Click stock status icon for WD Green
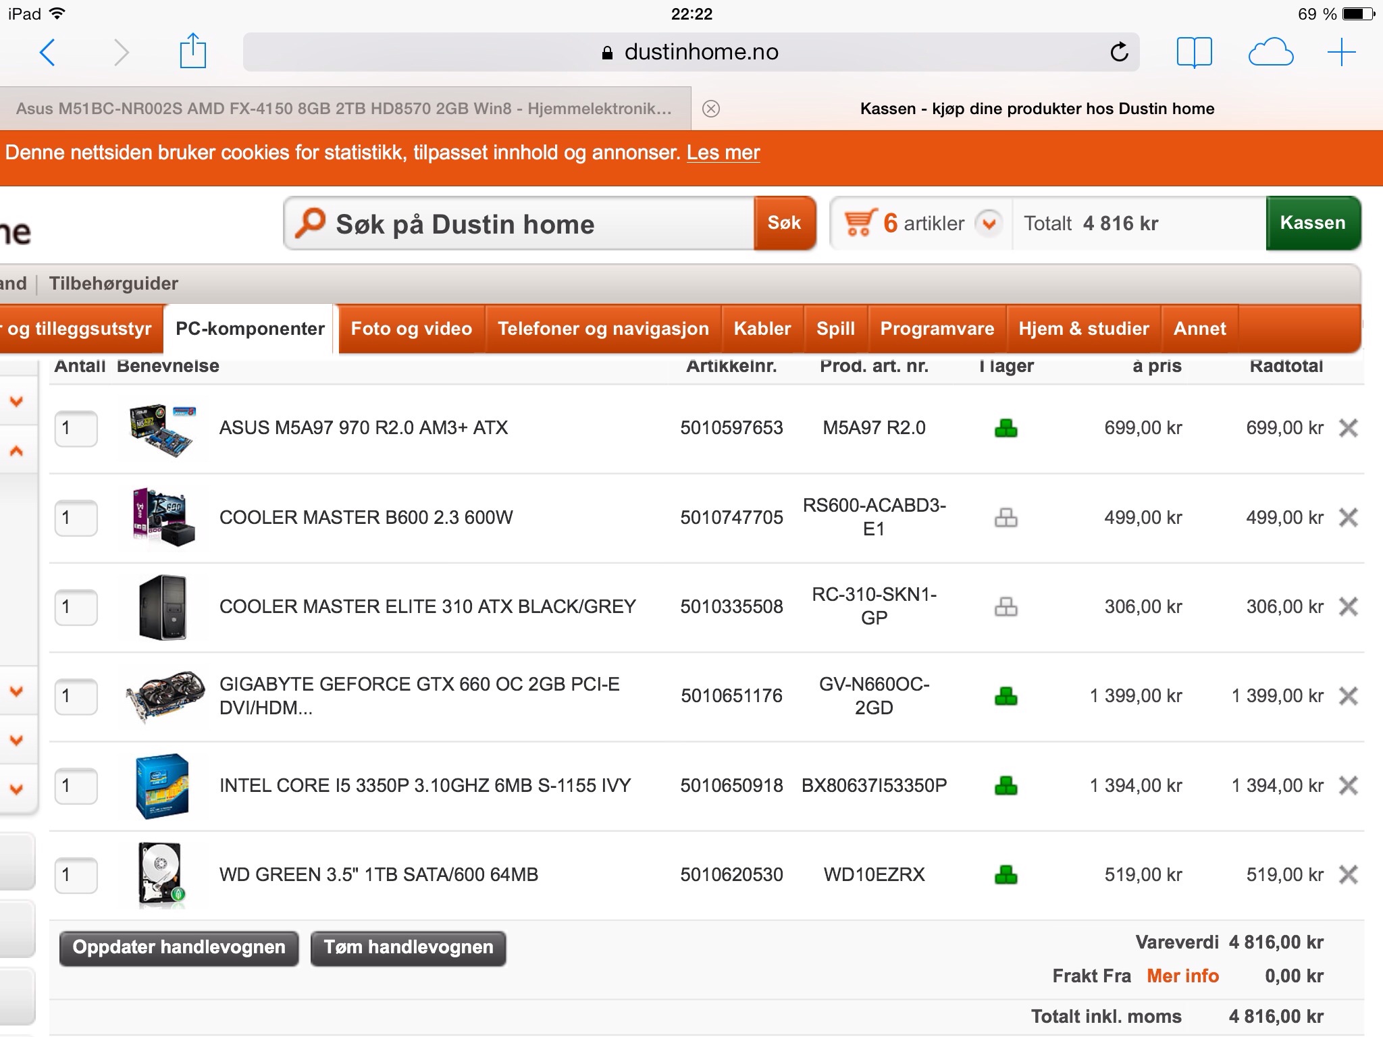This screenshot has height=1037, width=1383. click(x=1006, y=875)
